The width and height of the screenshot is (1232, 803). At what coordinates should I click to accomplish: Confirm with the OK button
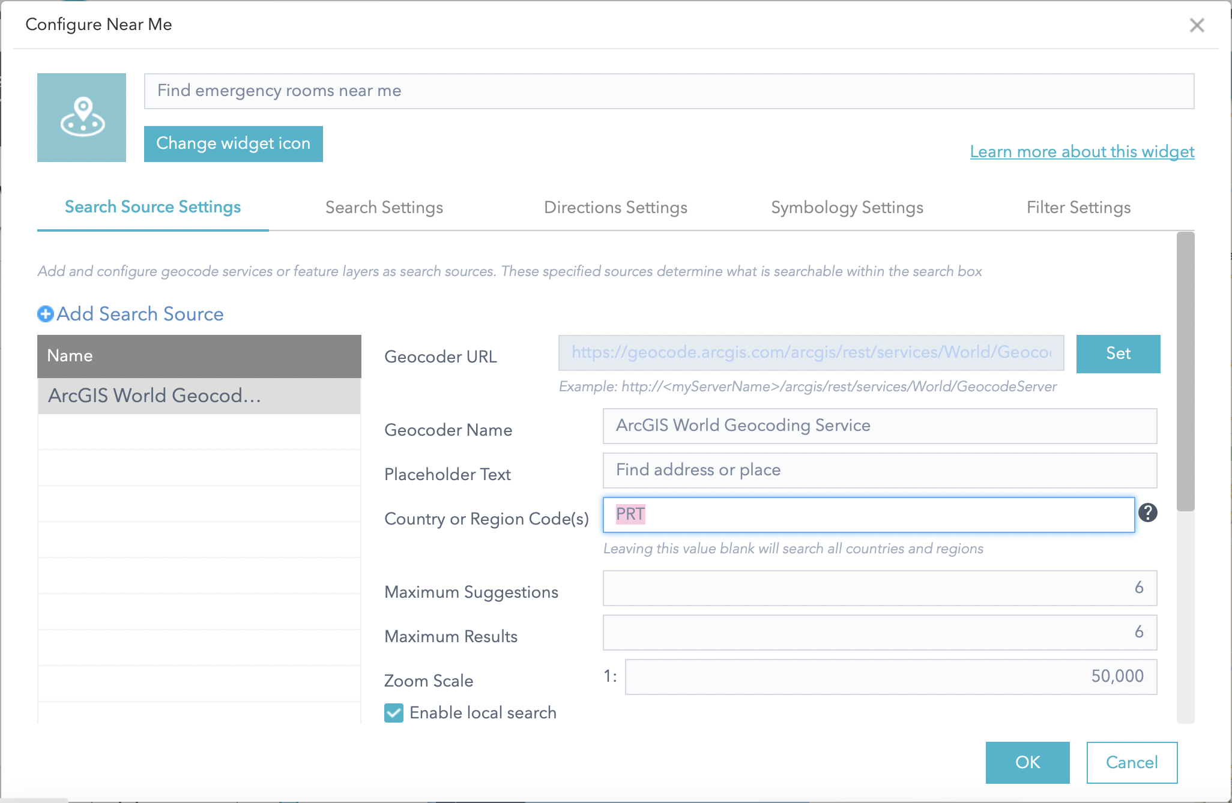pyautogui.click(x=1027, y=762)
